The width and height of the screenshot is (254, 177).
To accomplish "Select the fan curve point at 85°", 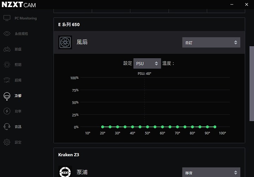I will pos(200,127).
